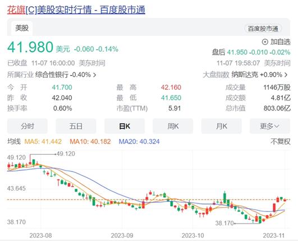Click the 43.645 price axis label
This screenshot has height=241, width=298.
[16, 188]
